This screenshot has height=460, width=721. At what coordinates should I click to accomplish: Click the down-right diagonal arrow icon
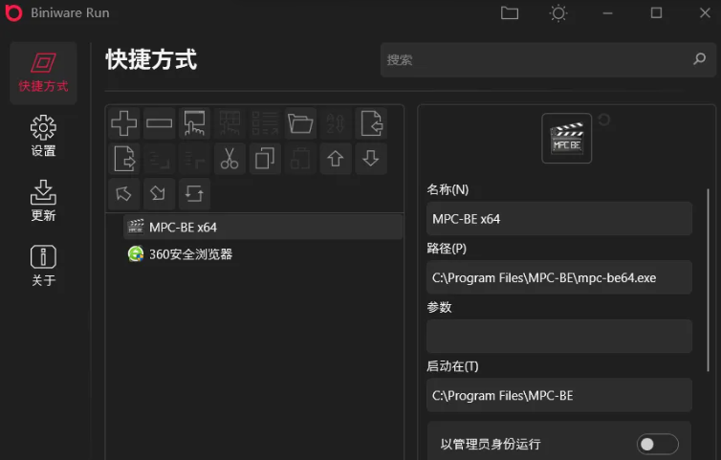coord(159,194)
